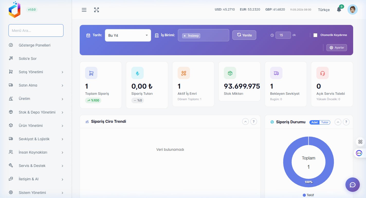Open the Tarih dropdown showing Bu Yıl
Viewport: 366px width, 198px height.
(128, 35)
